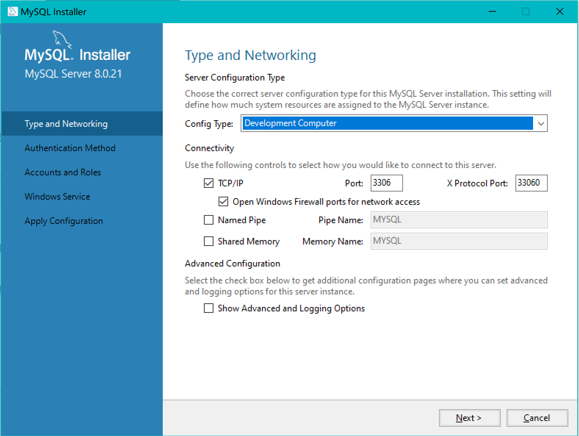This screenshot has height=436, width=579.
Task: Toggle the TCP/IP checkbox
Action: pos(208,183)
